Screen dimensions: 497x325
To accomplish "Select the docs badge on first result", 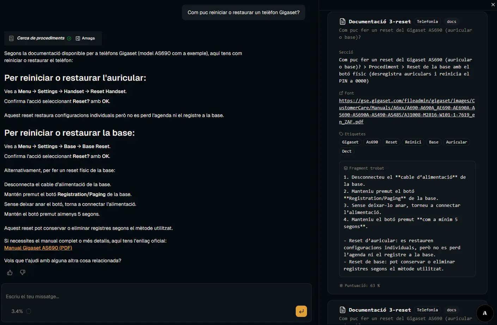I will coord(451,22).
